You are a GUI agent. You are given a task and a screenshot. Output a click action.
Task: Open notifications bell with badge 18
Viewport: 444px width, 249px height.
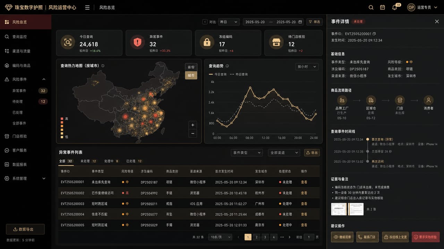(x=394, y=7)
